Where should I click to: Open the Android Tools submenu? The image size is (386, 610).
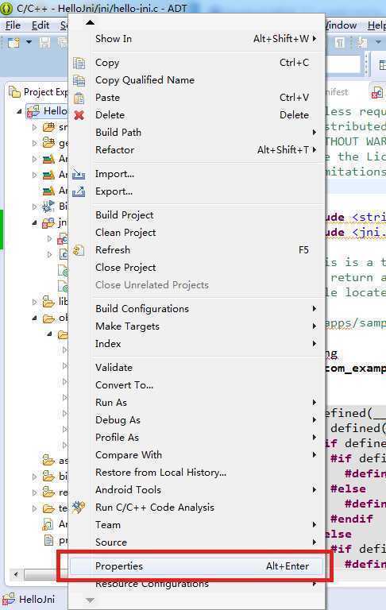coord(197,490)
